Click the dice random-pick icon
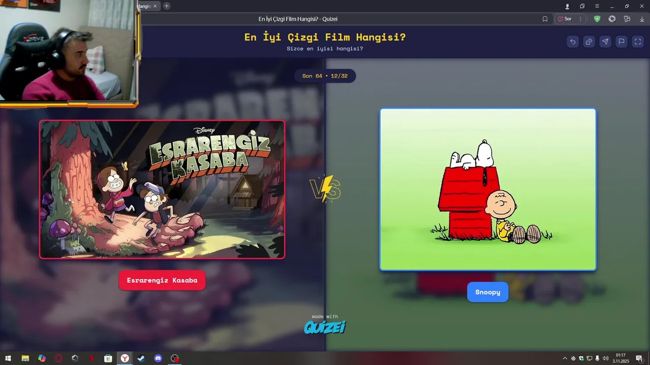The height and width of the screenshot is (365, 650). point(589,42)
